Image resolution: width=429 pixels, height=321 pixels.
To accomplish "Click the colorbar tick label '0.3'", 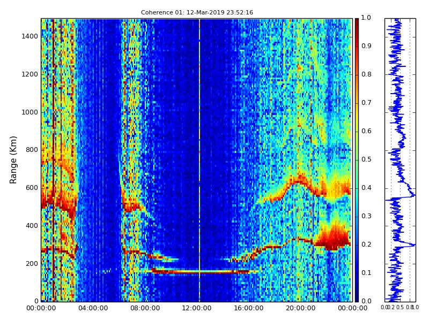I will click(366, 217).
